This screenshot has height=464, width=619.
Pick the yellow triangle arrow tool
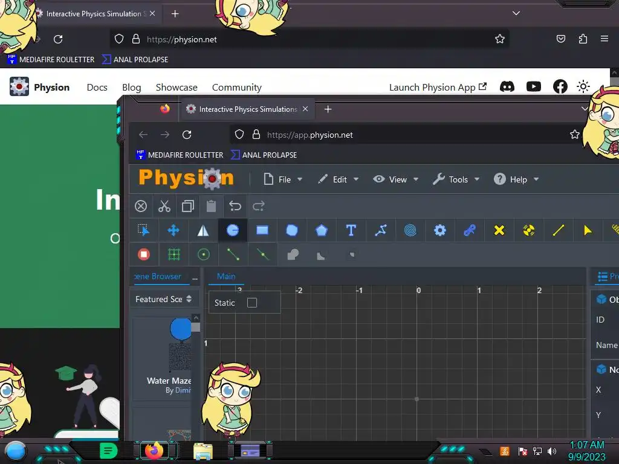(588, 230)
